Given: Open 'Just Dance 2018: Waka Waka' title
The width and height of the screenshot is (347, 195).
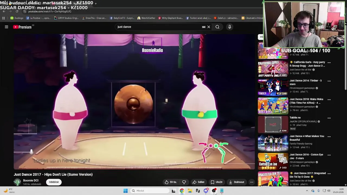Looking at the screenshot, I should click(306, 101).
